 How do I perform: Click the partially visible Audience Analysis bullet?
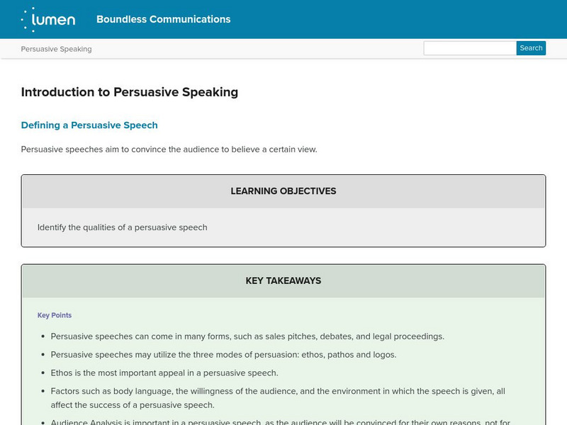coord(280,422)
